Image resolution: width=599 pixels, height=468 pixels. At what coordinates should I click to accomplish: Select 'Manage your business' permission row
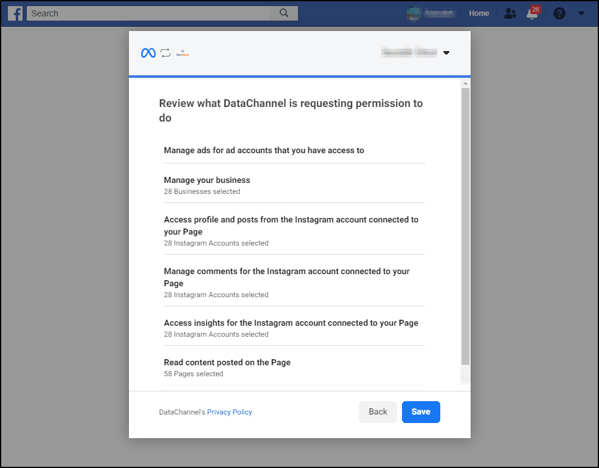coord(294,185)
